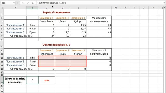Select pink cell E14 for Суми–Дніпро

coord(78,65)
